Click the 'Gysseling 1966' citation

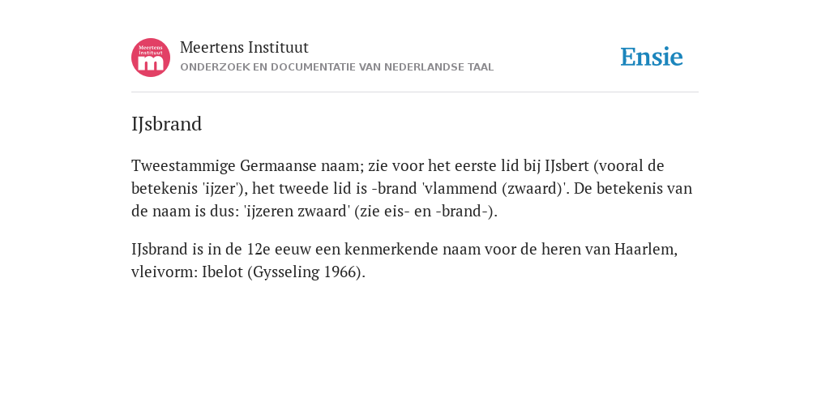pos(306,272)
